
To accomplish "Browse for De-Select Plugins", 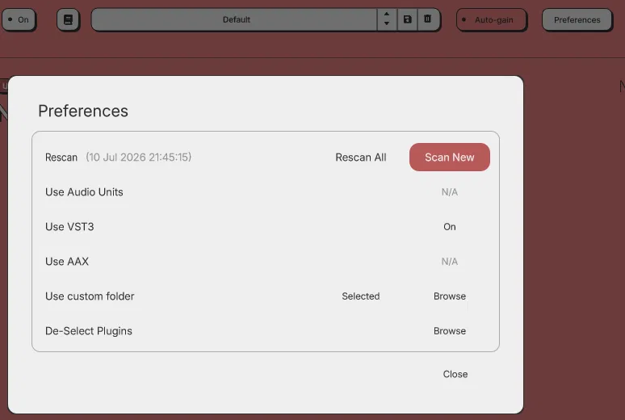I will click(450, 330).
